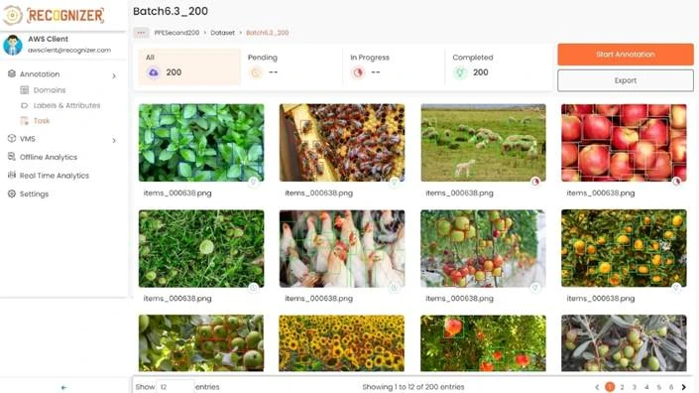Select the In Progress filter tab
This screenshot has height=393, width=699.
tap(394, 66)
